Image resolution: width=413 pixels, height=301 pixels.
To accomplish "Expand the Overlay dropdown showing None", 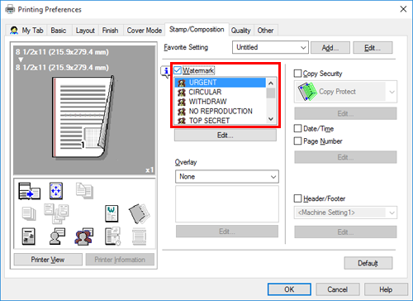I will click(227, 176).
